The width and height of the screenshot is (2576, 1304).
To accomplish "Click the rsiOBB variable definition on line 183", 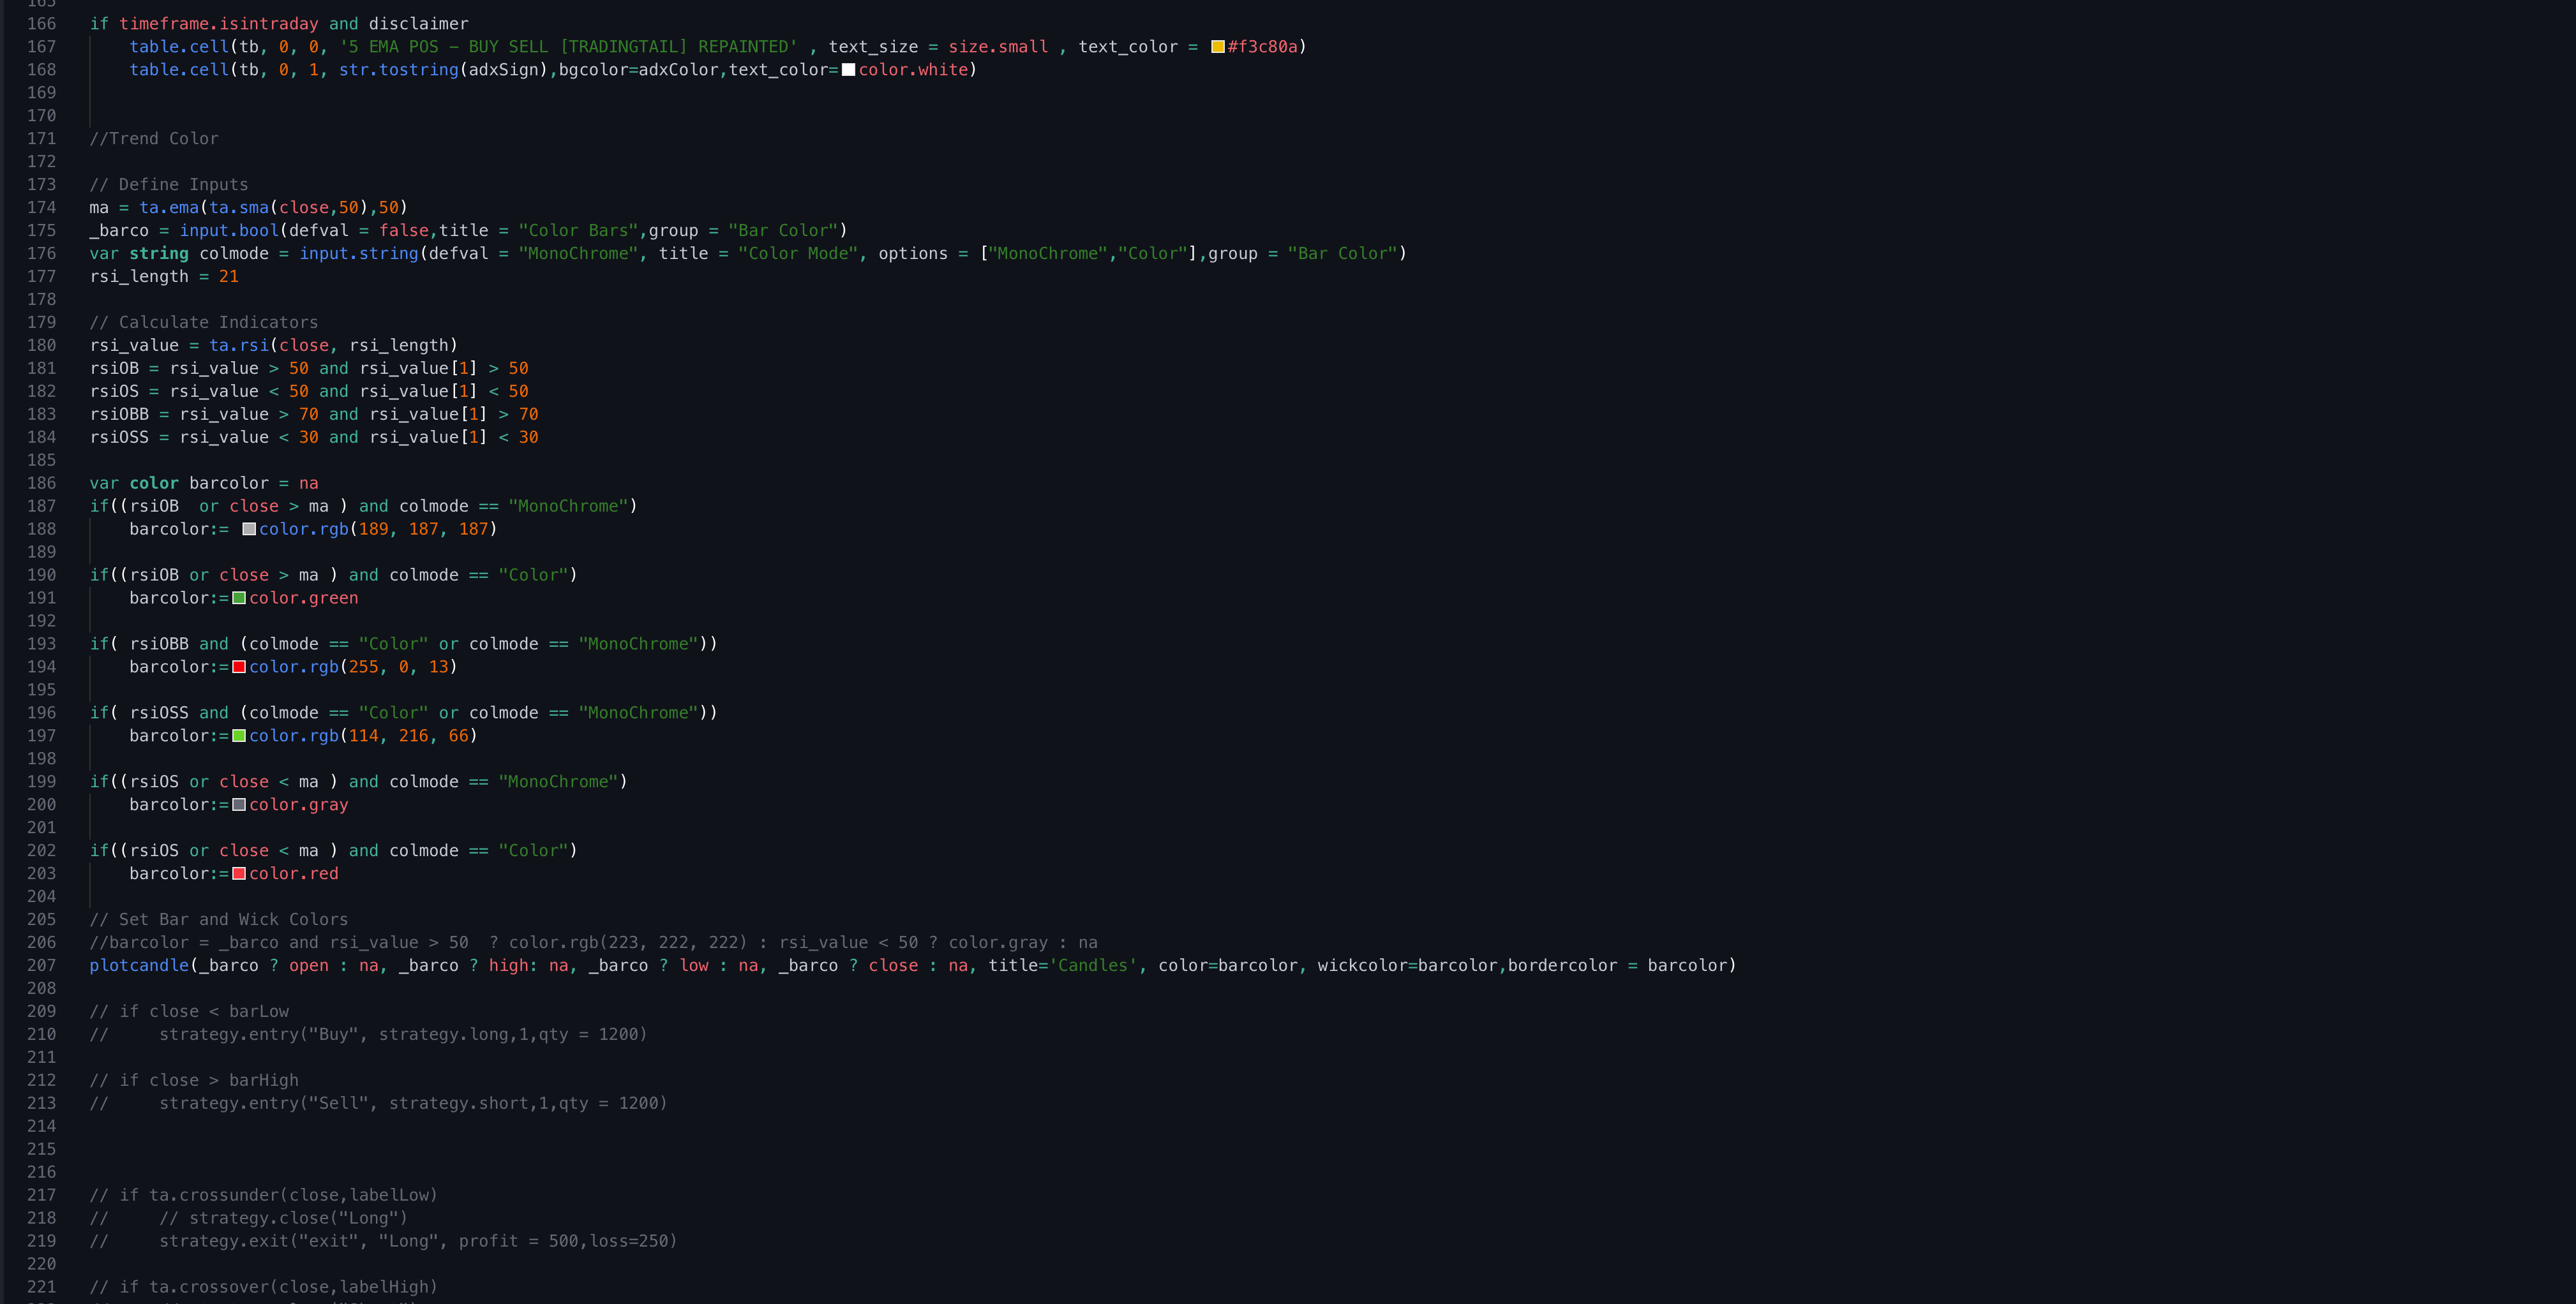I will (119, 415).
